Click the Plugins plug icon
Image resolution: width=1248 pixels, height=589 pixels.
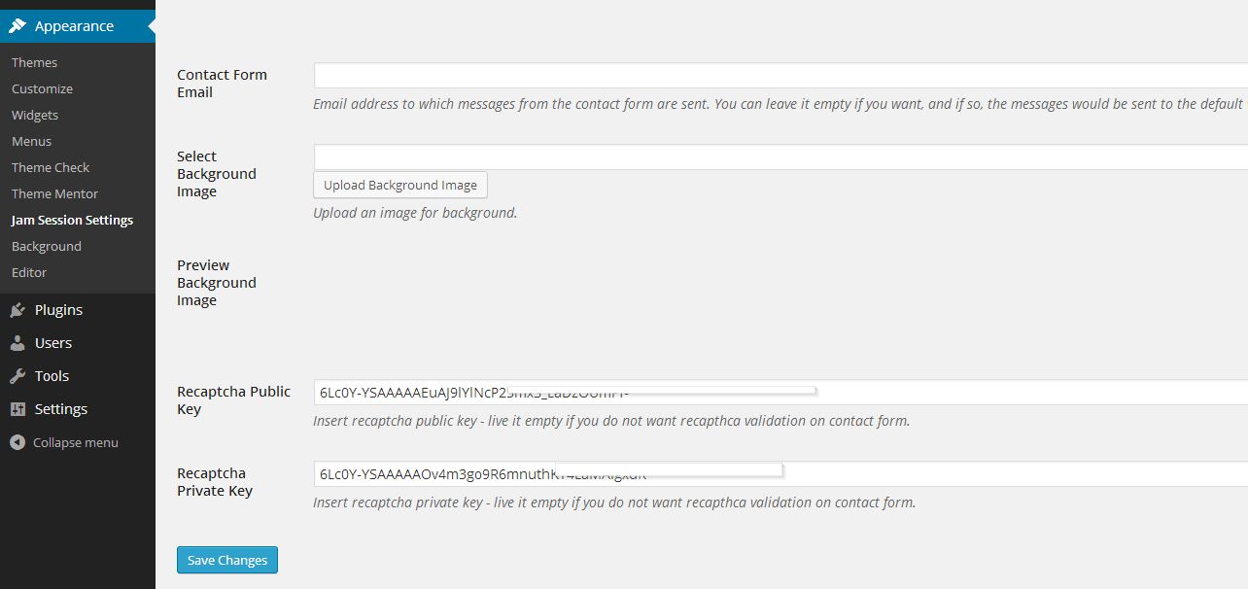pos(17,310)
